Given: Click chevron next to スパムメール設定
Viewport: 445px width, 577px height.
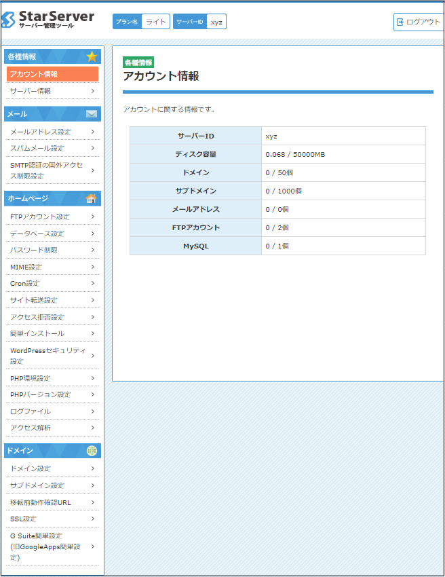Looking at the screenshot, I should click(x=93, y=148).
